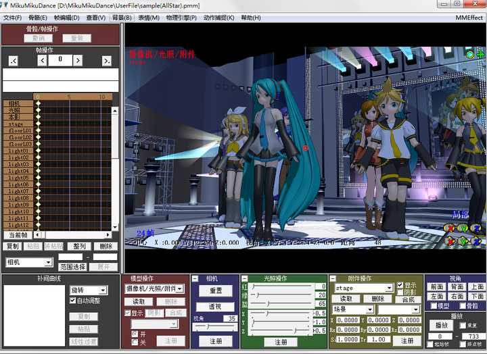Toggle the repeat checkbox beside 播放

pos(463,325)
